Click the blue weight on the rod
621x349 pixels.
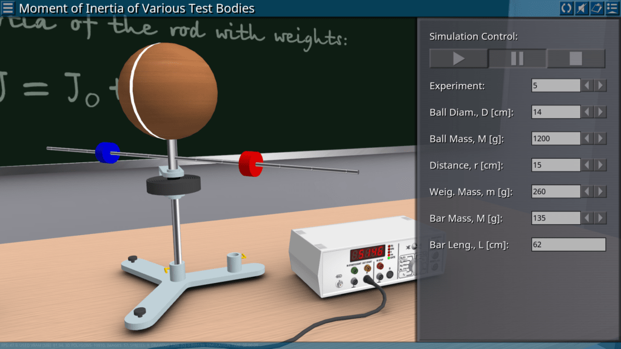pos(107,153)
